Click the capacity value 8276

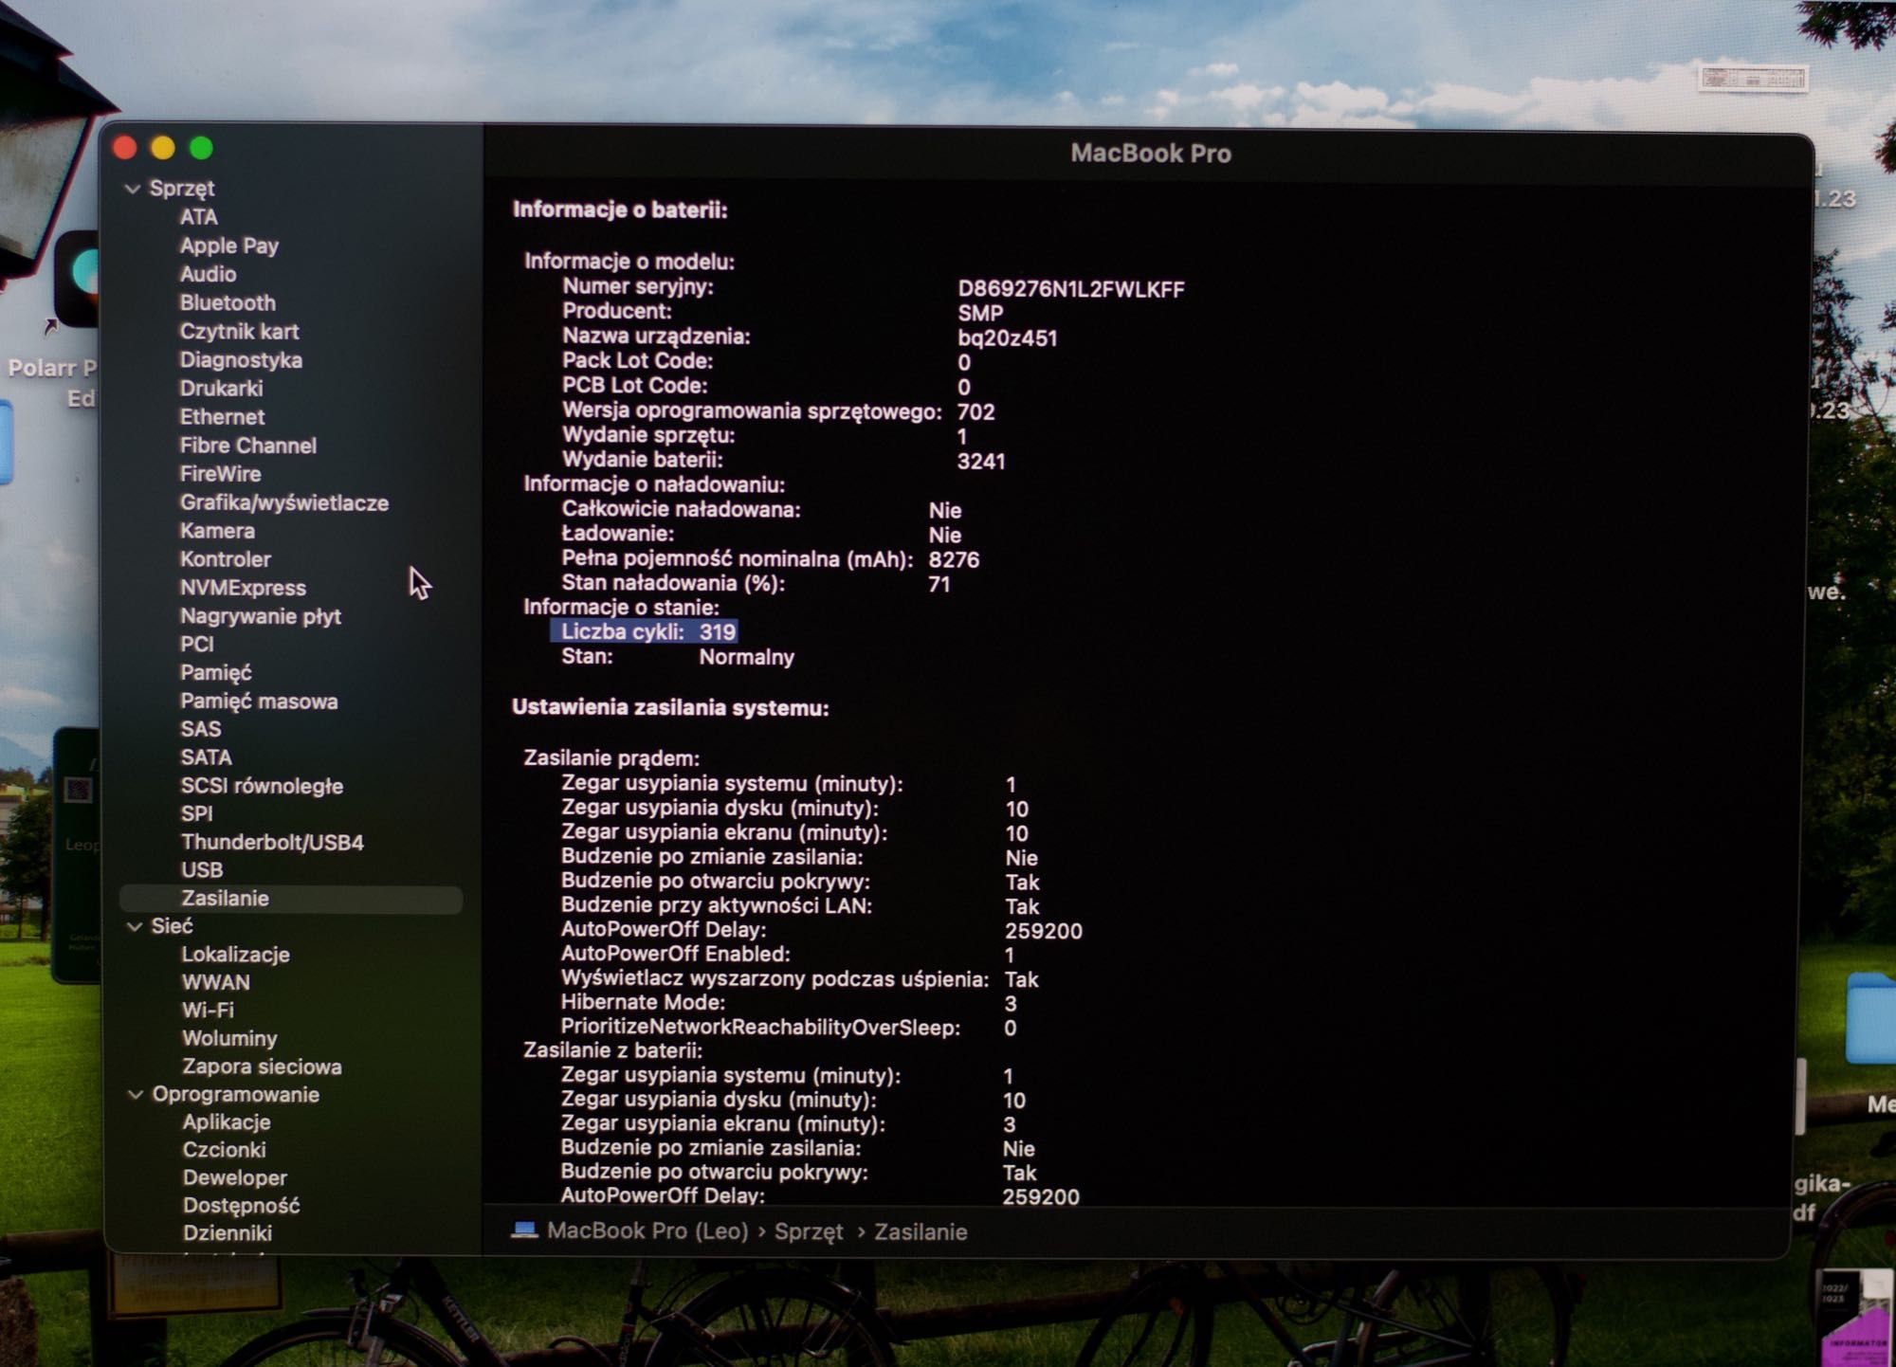(x=954, y=559)
